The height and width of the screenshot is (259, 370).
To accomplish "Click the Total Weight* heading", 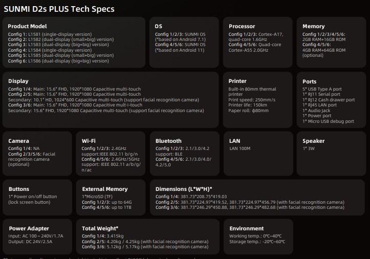I will [100, 228].
